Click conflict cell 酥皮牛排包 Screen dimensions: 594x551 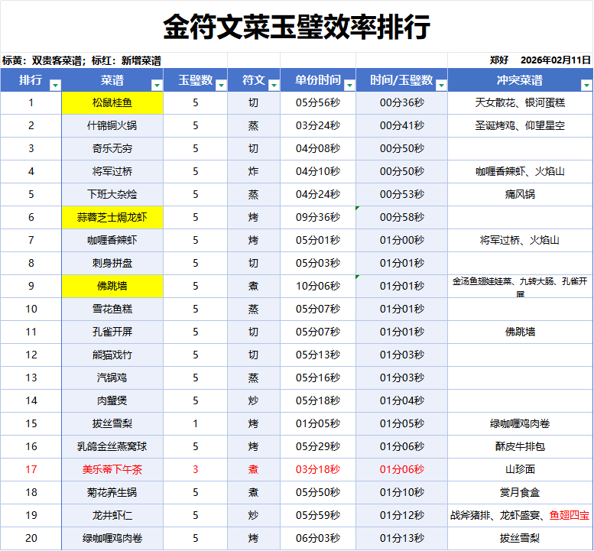pyautogui.click(x=520, y=446)
